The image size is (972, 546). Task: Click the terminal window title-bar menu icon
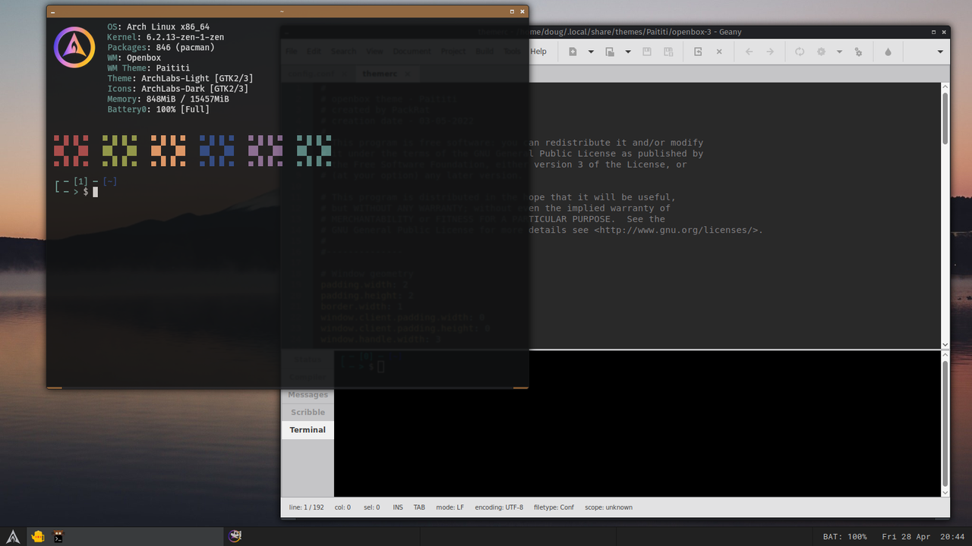pyautogui.click(x=52, y=11)
